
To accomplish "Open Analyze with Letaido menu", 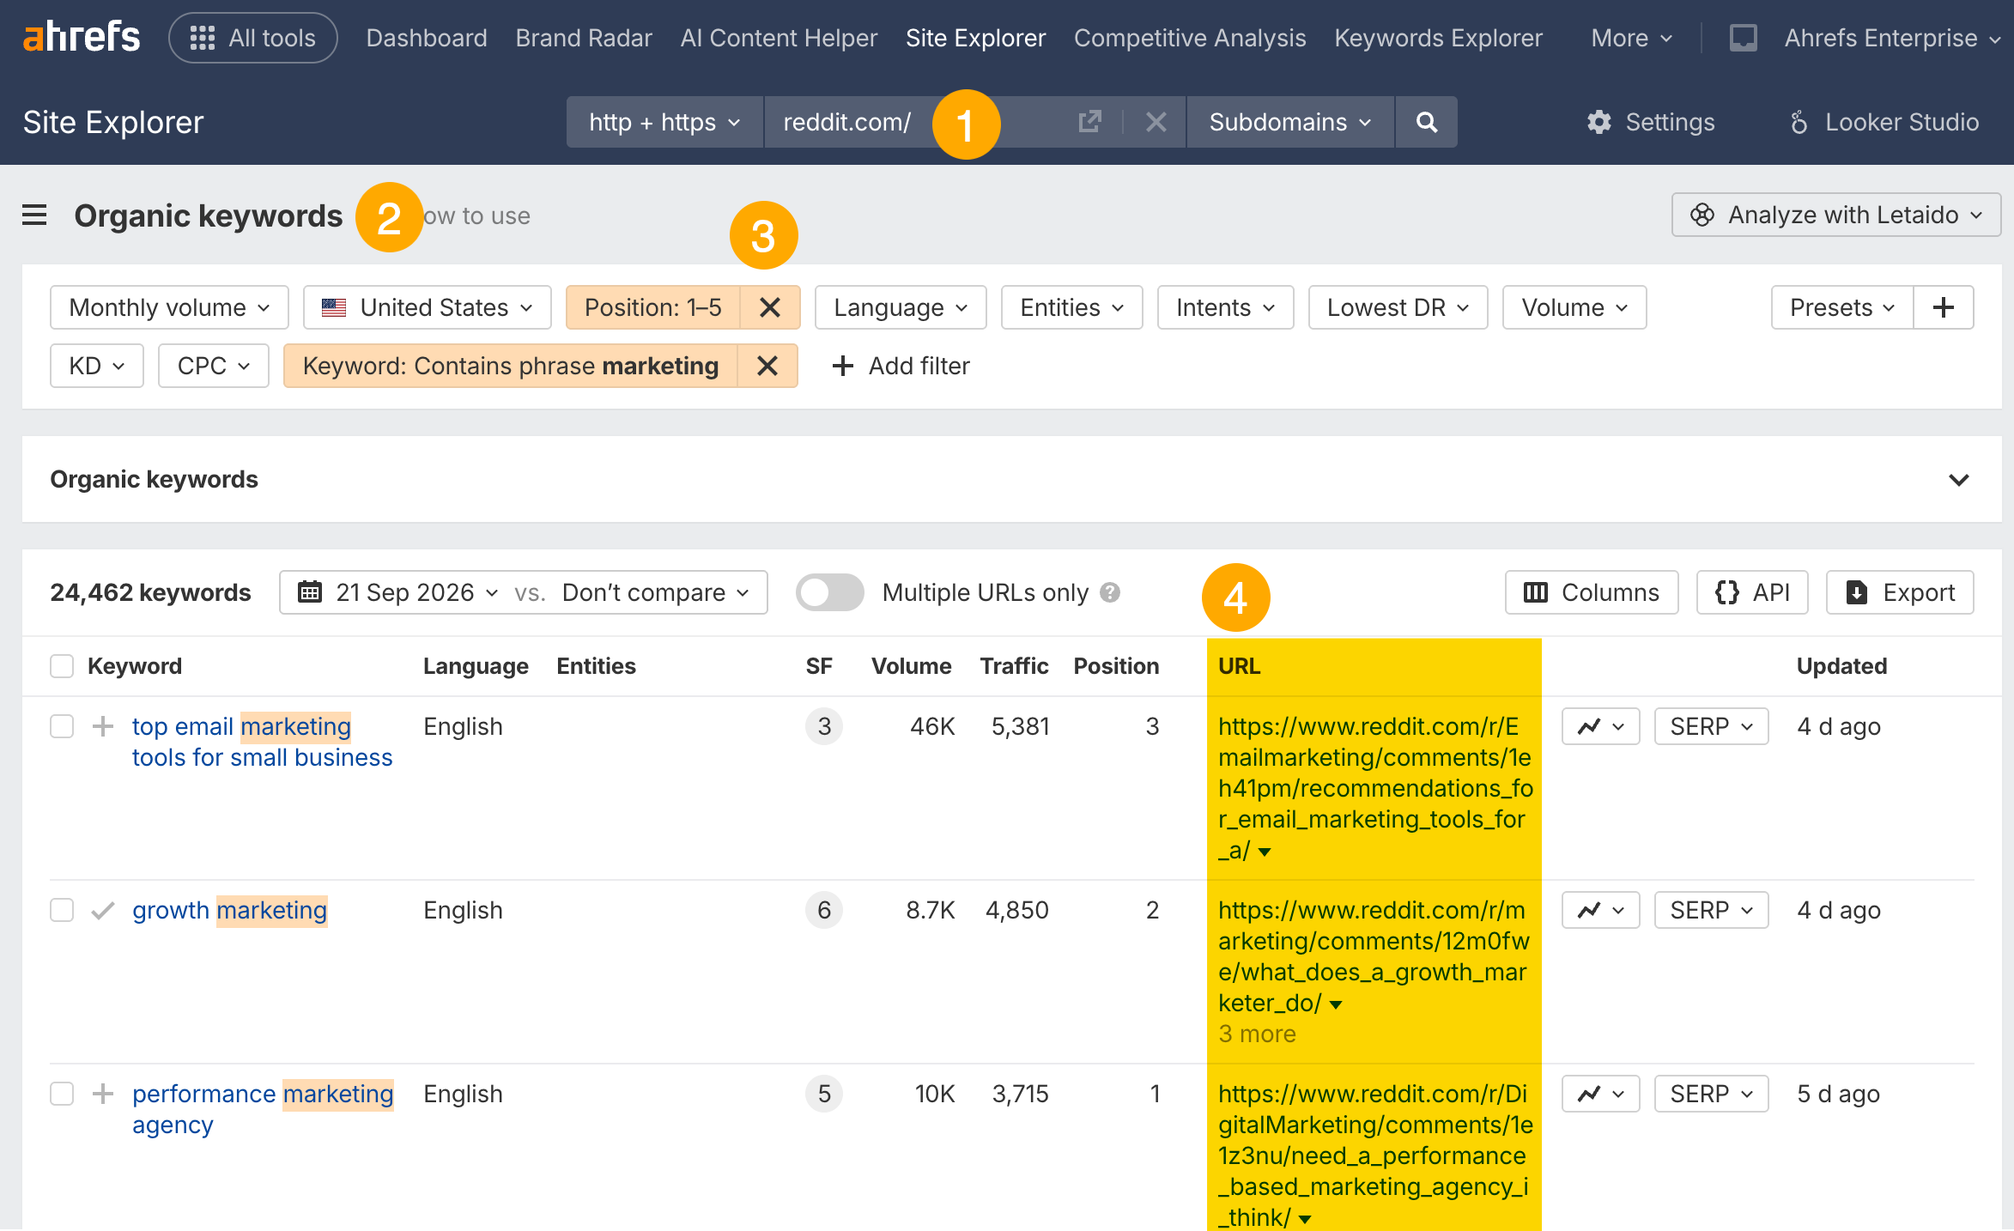I will point(1836,215).
